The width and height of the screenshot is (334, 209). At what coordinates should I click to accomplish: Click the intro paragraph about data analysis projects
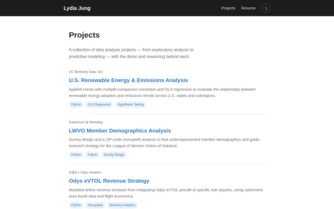click(131, 53)
